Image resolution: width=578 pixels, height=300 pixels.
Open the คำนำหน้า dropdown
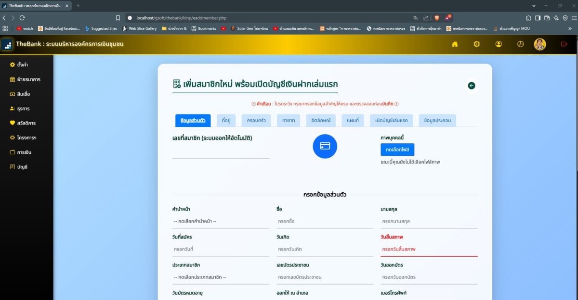[x=221, y=222]
